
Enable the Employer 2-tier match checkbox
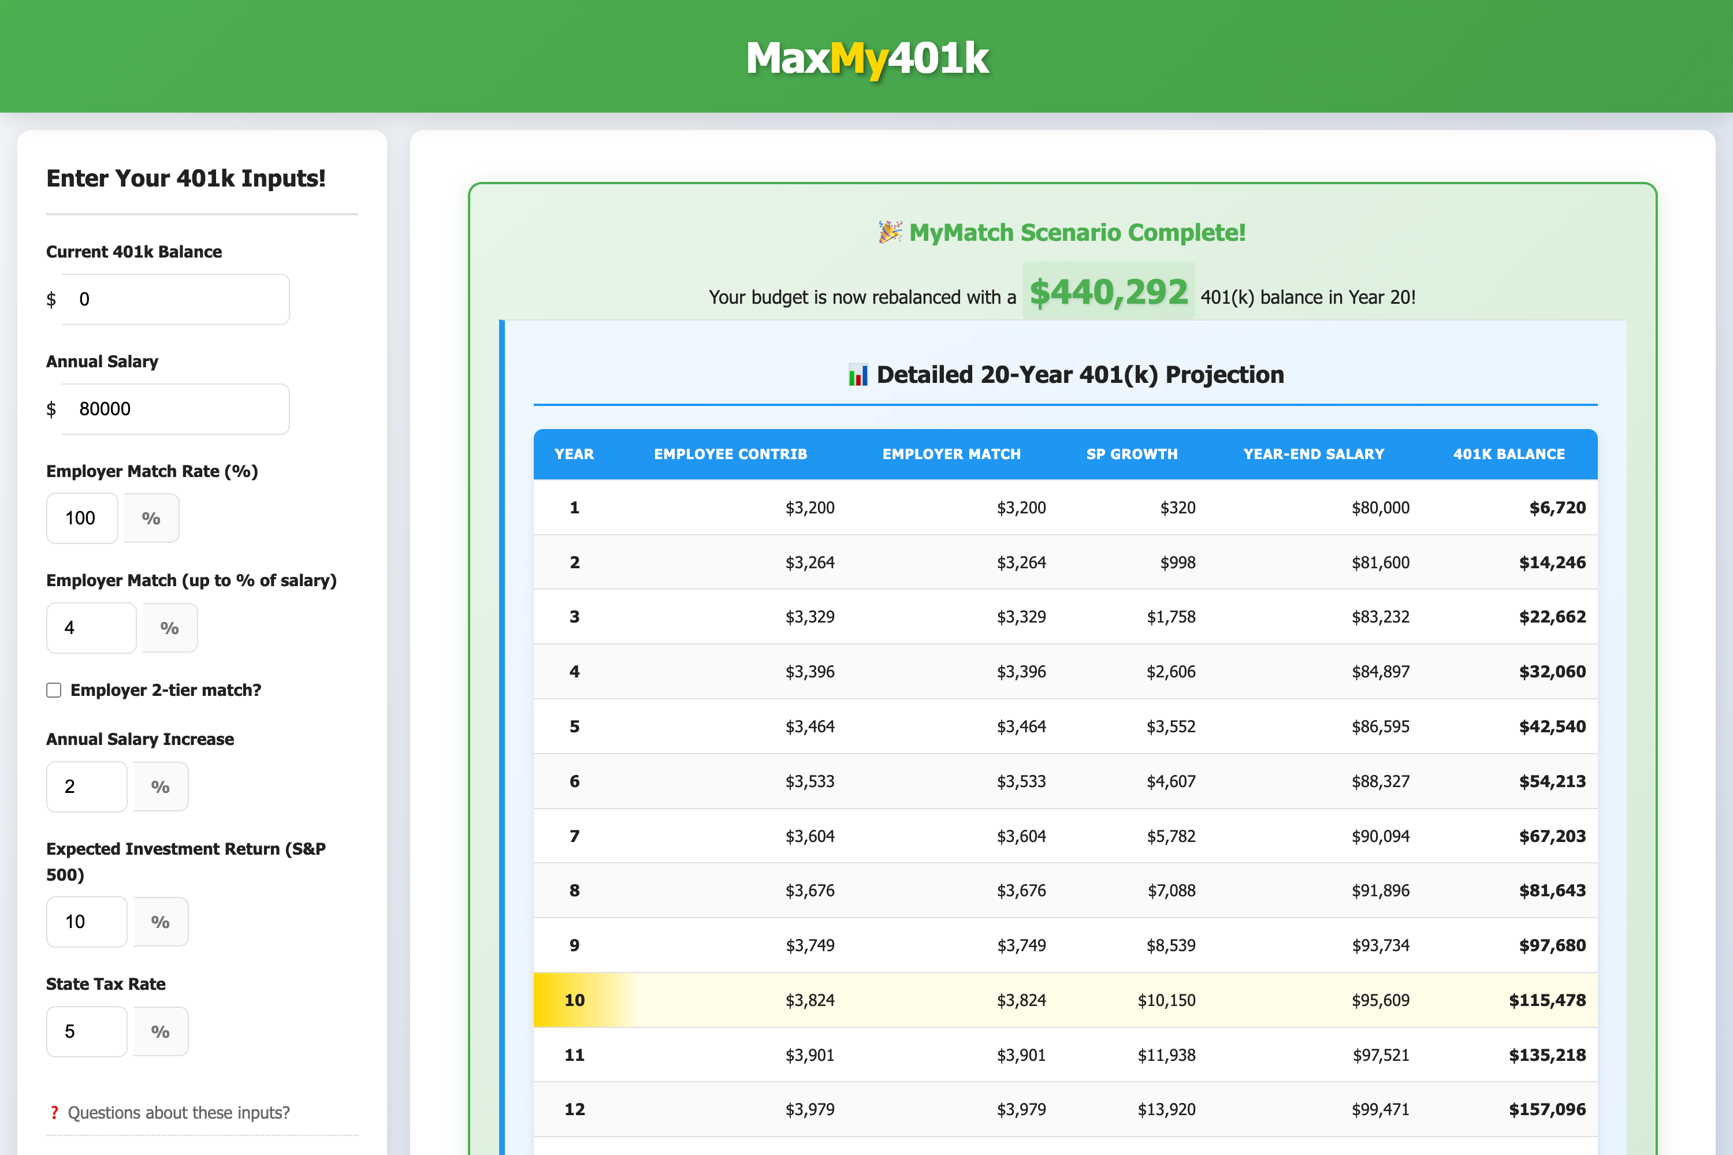click(x=54, y=690)
